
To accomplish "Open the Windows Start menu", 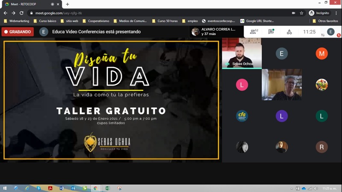I will (5, 188).
